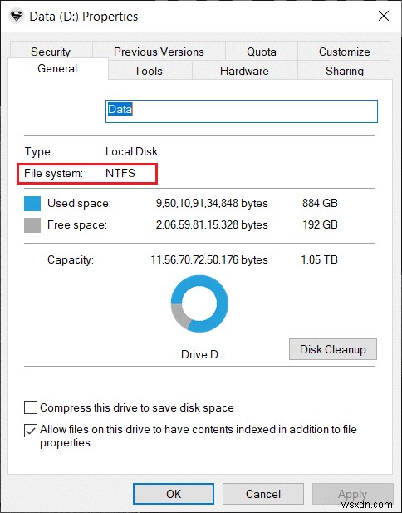Close the Properties dialog with the X
This screenshot has height=513, width=402.
384,16
